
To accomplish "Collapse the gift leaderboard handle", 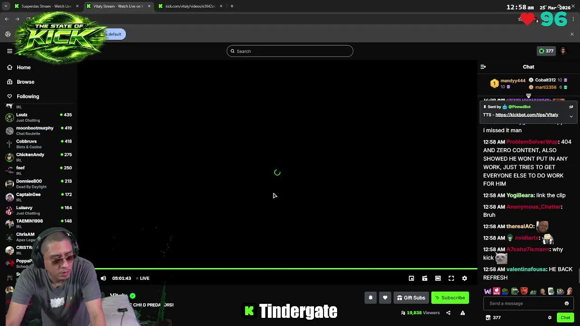I will (528, 96).
